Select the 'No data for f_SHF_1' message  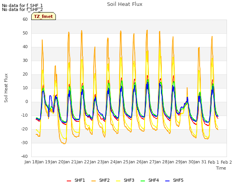tap(22, 5)
